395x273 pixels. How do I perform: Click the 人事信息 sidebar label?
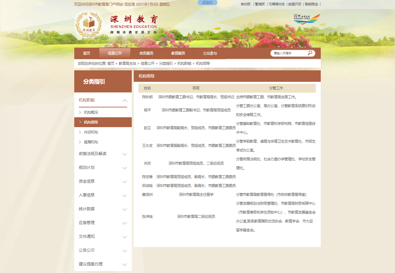(87, 195)
